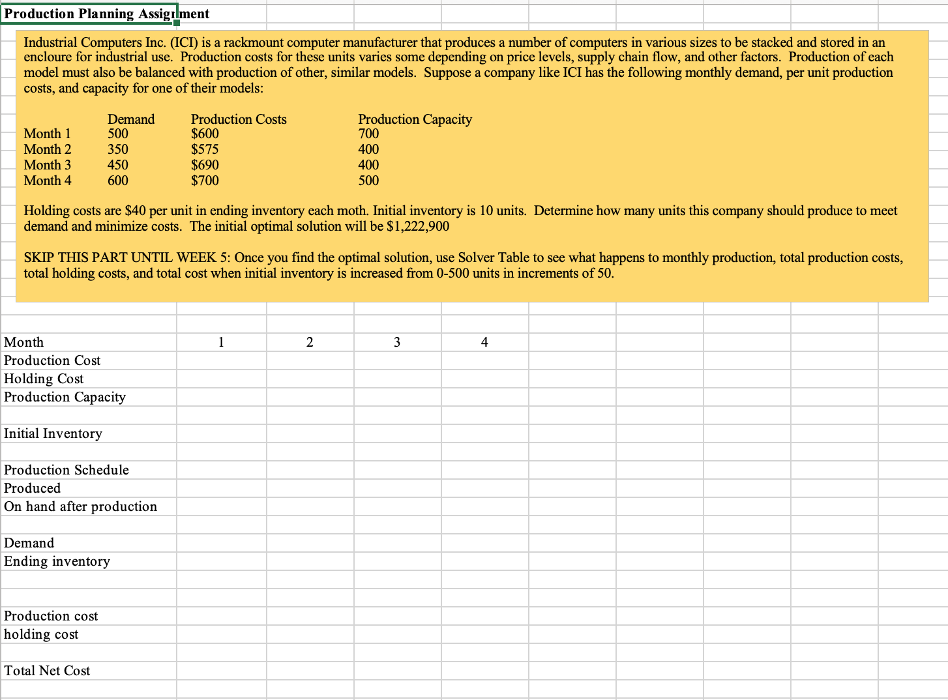Click the empty Ending inventory cell under month 1

(x=222, y=561)
